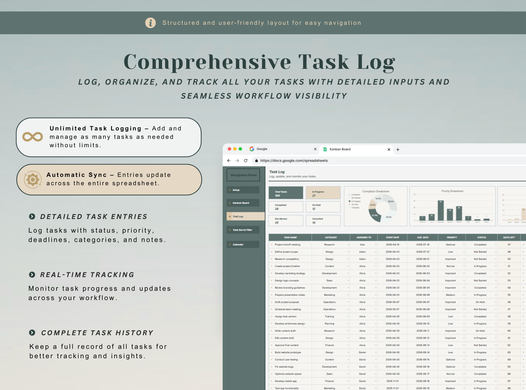526x390 pixels.
Task: Click the right-edge arrow on the Days Left 37 row
Action: pyautogui.click(x=523, y=245)
